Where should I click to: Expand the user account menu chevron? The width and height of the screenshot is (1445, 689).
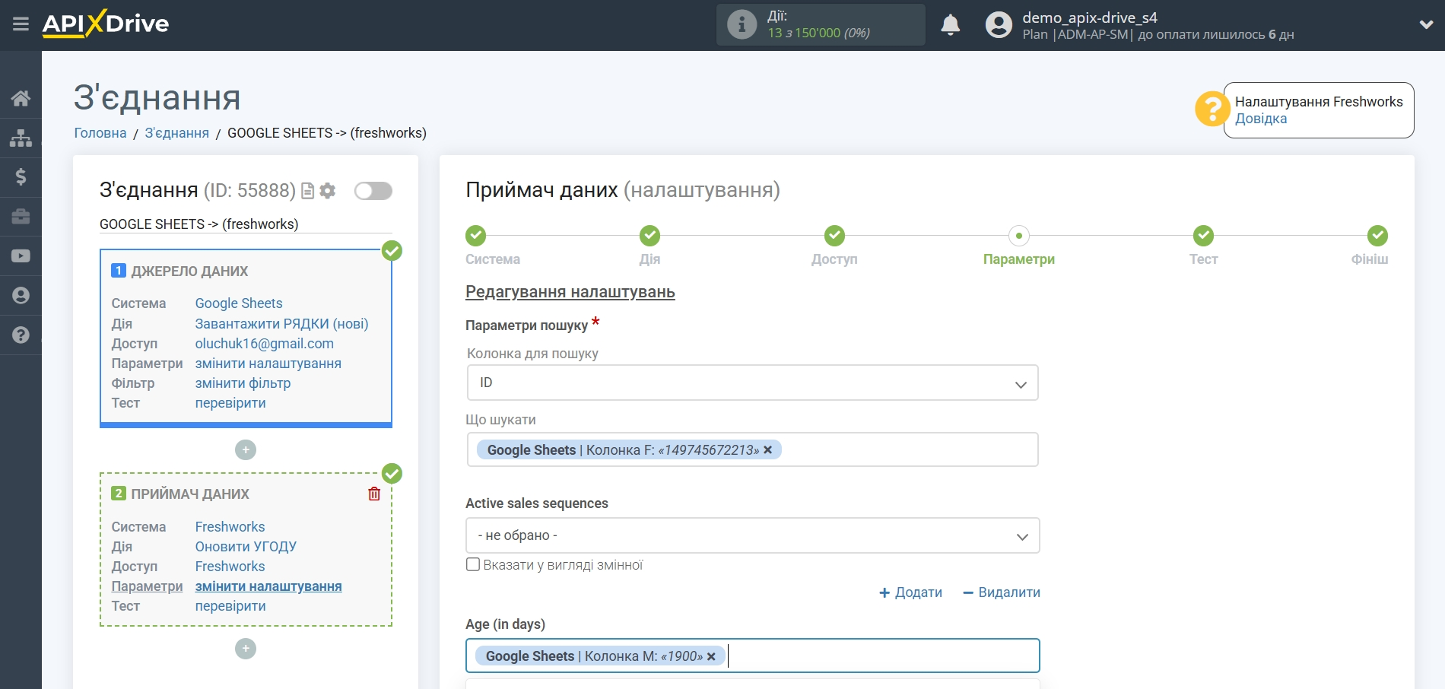[1426, 25]
